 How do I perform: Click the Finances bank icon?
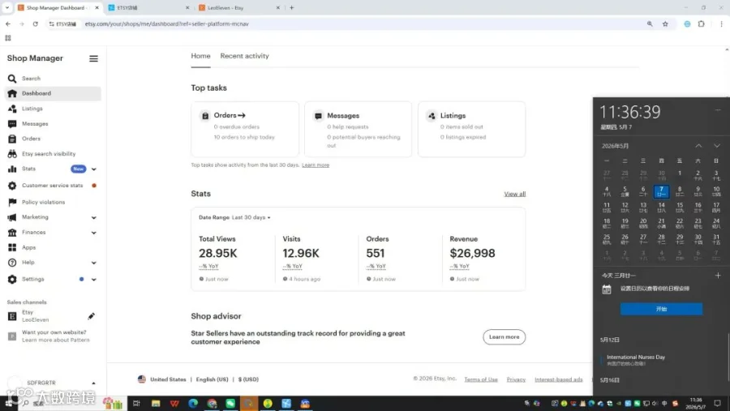(12, 233)
